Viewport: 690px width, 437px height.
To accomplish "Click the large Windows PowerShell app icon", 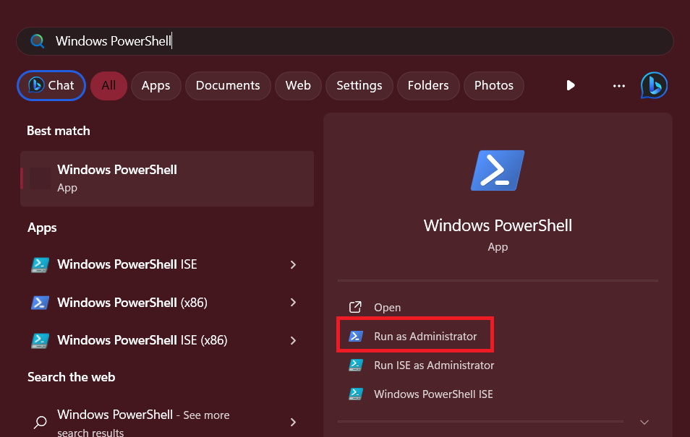I will (498, 170).
